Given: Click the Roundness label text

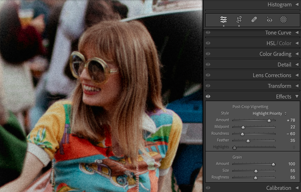Looking at the screenshot, I should click(x=220, y=133).
